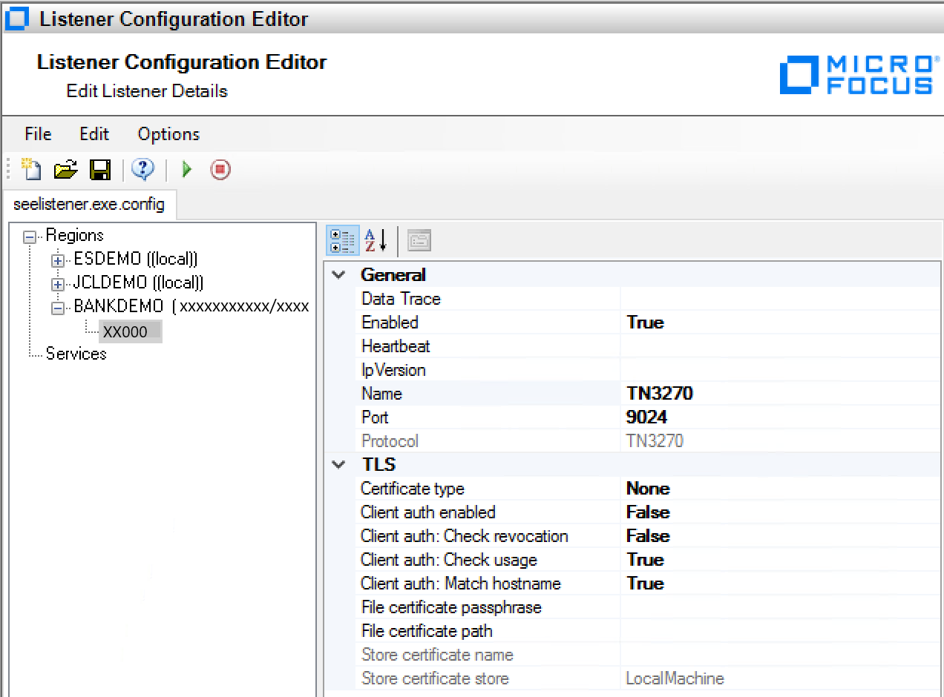This screenshot has height=697, width=944.
Task: Expand the JCLDEMO region node
Action: click(x=57, y=283)
